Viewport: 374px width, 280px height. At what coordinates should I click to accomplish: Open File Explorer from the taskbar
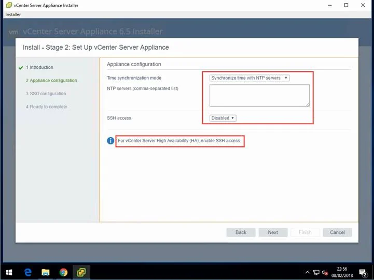[x=46, y=272]
